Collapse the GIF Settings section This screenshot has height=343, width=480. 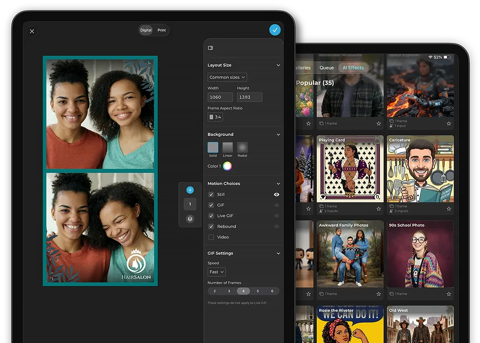pyautogui.click(x=278, y=253)
